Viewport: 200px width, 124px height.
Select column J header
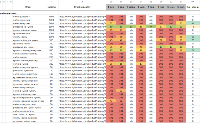[82, 2]
